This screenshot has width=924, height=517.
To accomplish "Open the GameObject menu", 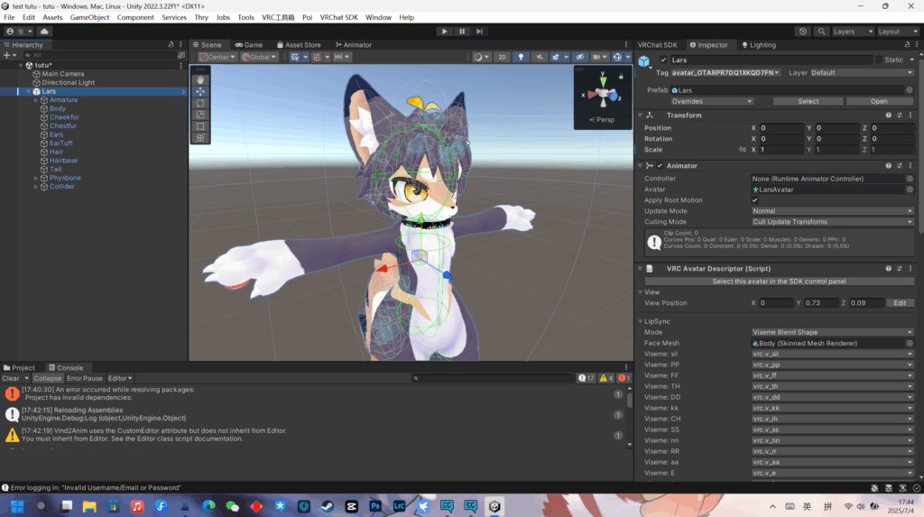I will [89, 17].
